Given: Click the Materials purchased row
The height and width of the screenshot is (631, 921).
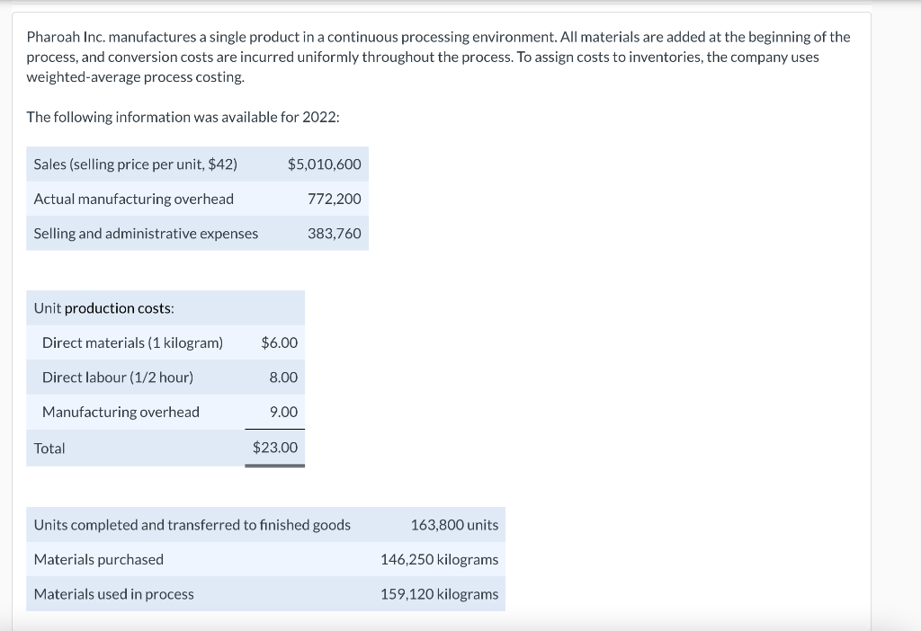Looking at the screenshot, I should click(99, 559).
